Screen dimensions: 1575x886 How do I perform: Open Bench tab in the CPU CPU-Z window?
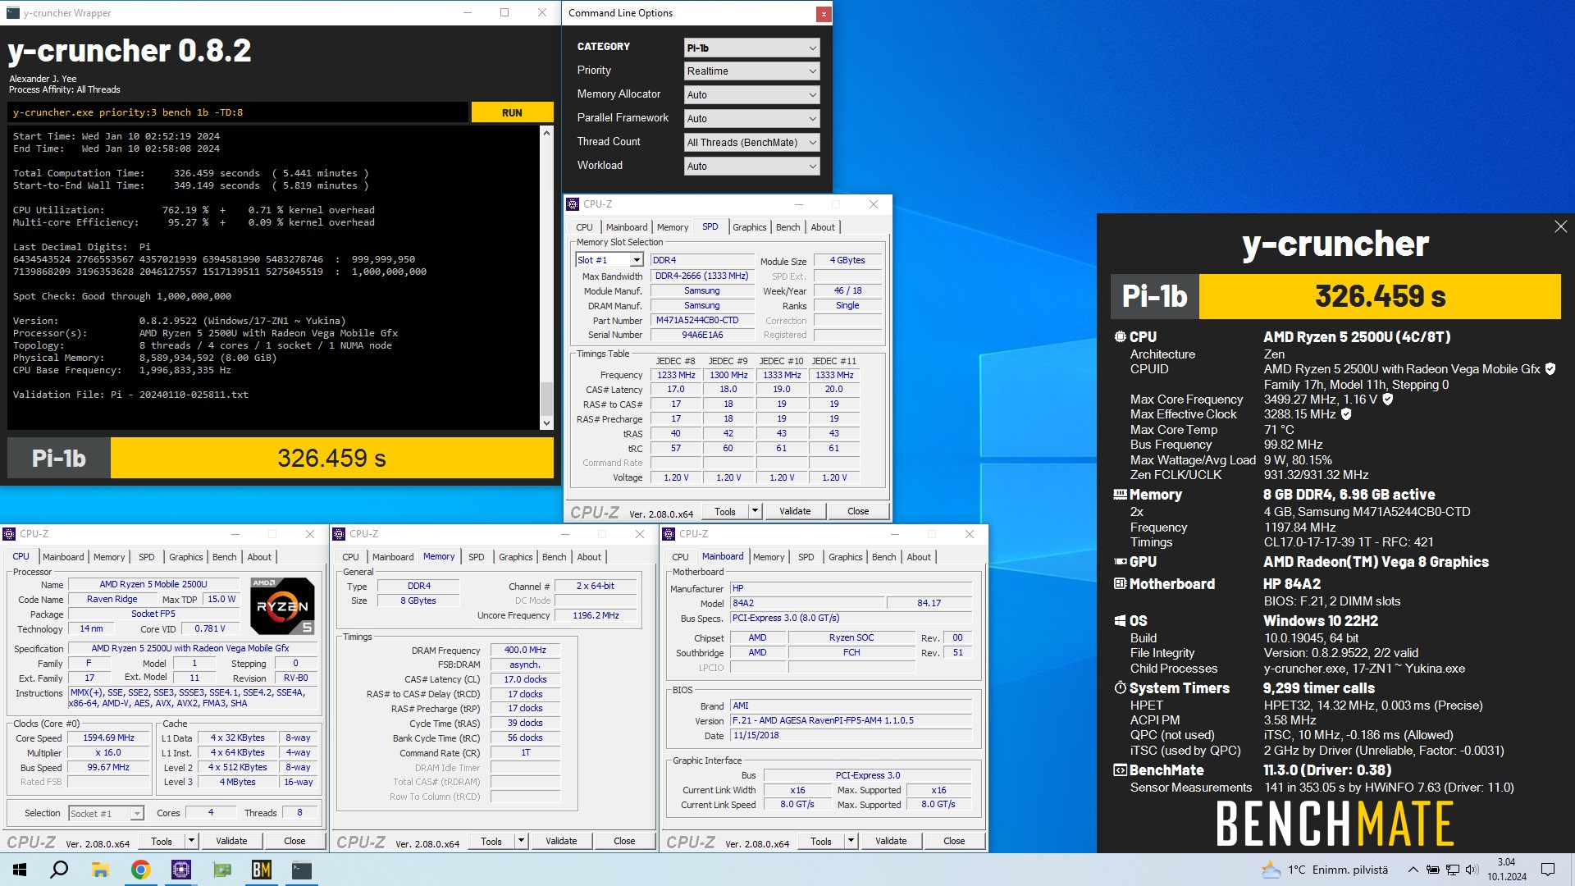tap(224, 557)
